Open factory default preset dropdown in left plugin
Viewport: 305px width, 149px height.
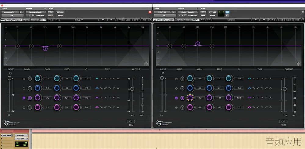point(36,12)
